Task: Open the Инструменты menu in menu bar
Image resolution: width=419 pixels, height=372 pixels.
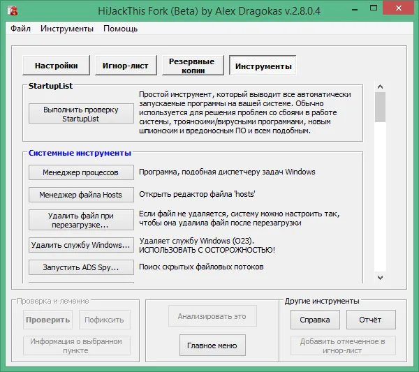Action: pos(67,29)
